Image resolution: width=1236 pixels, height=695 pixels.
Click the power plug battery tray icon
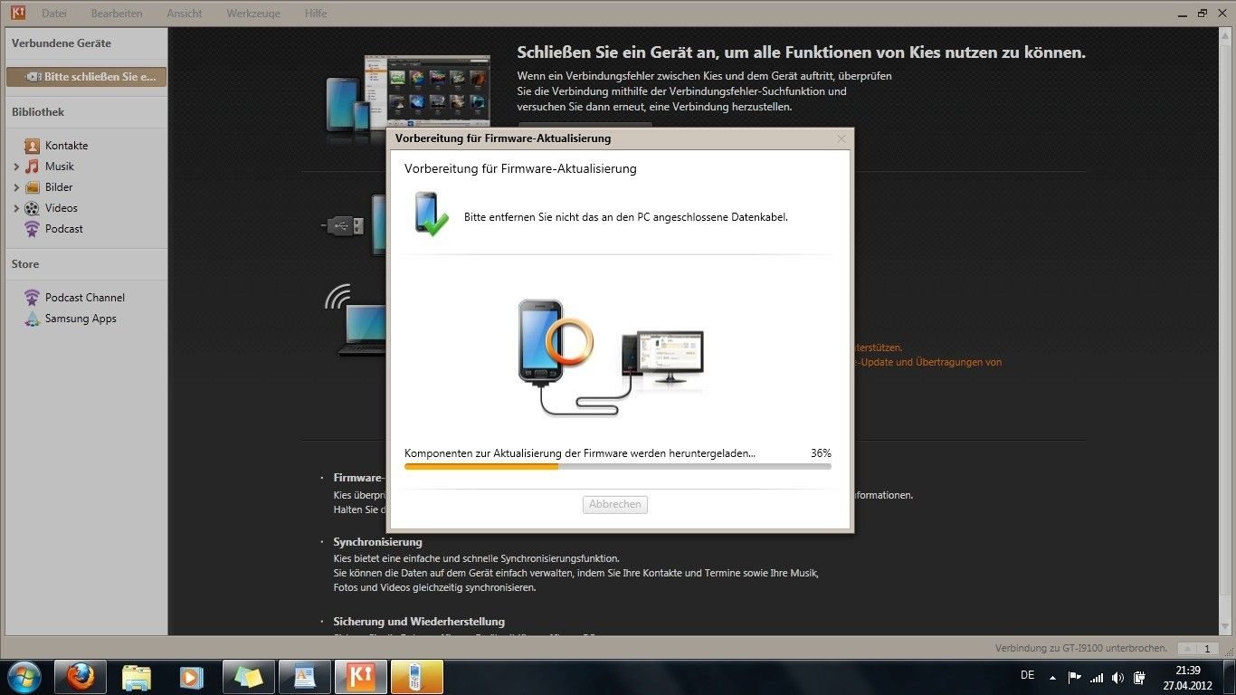(x=1140, y=677)
